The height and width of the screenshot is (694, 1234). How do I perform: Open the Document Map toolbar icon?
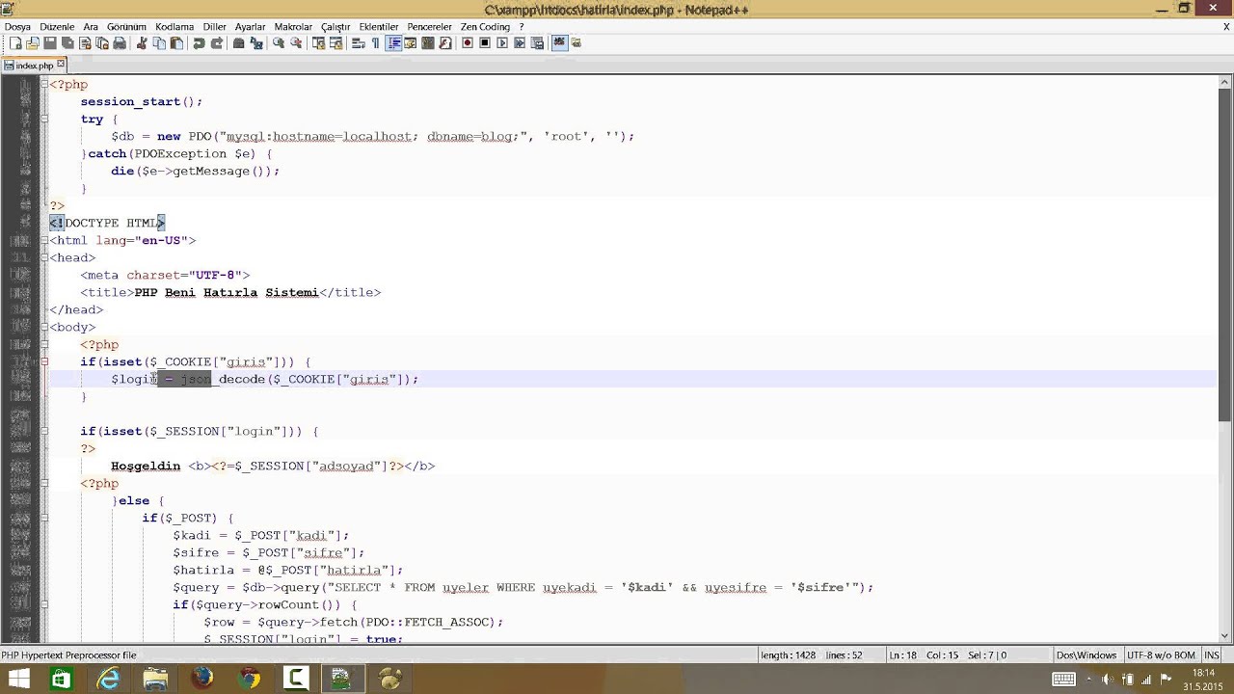coord(428,42)
